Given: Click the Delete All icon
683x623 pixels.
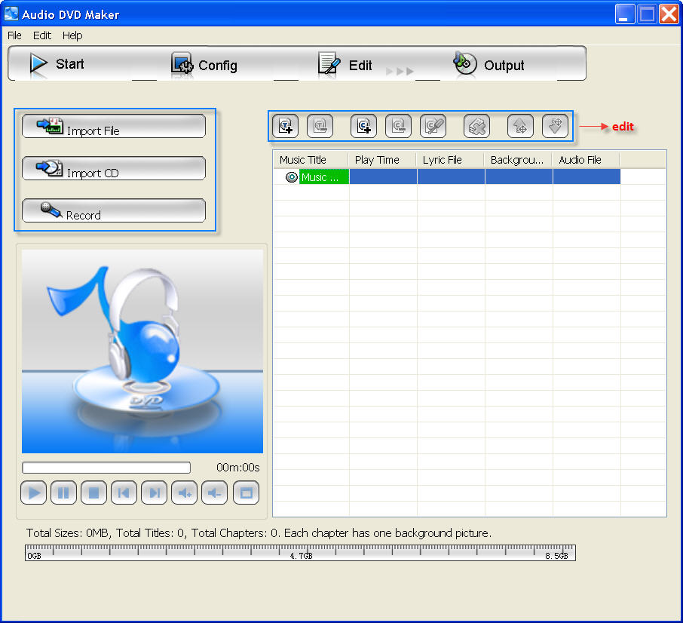Looking at the screenshot, I should click(x=477, y=126).
